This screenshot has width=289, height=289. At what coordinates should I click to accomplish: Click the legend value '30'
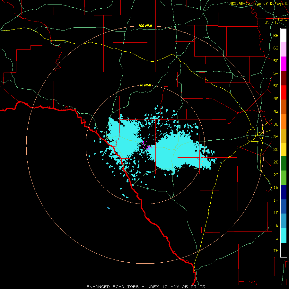pos(276,149)
